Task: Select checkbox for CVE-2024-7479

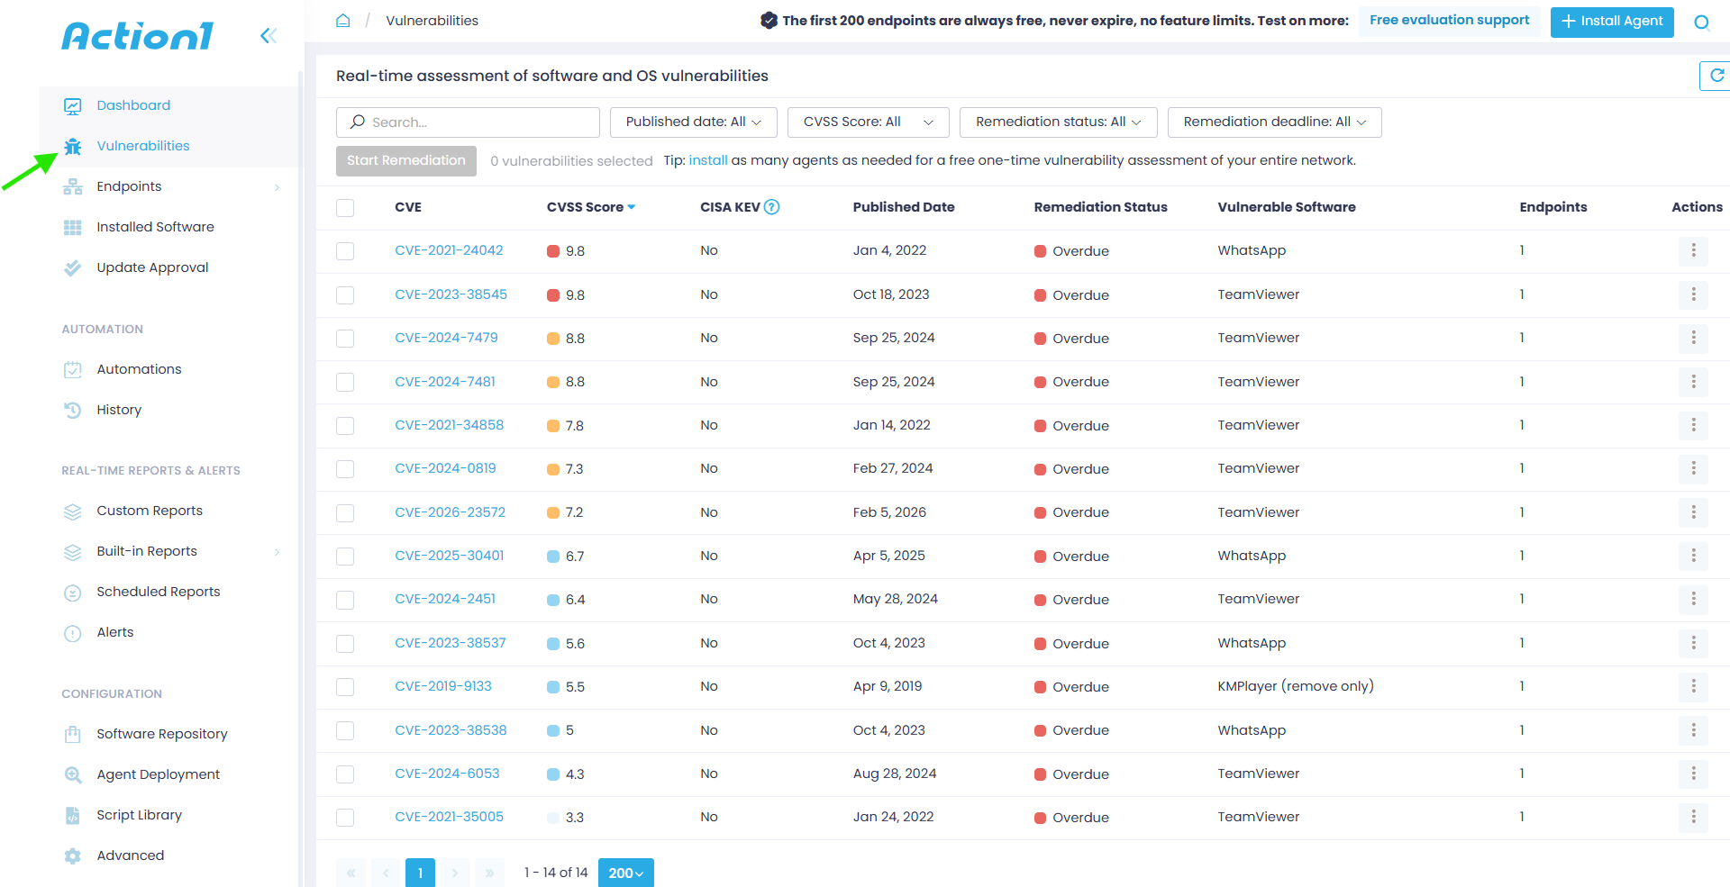Action: (345, 339)
